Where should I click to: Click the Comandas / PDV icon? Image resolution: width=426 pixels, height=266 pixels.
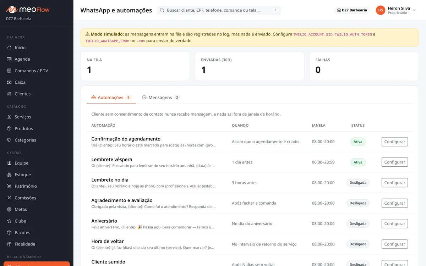9,71
